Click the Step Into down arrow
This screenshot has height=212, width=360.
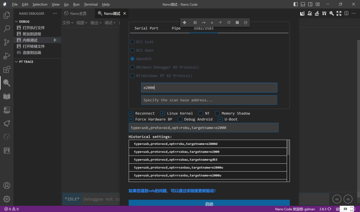point(212,22)
